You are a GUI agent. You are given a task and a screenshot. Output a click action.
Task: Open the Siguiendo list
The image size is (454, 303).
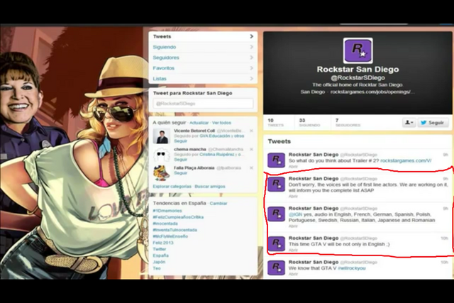click(x=203, y=47)
